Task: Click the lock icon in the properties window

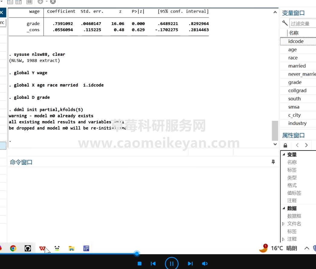Action: pos(285,145)
